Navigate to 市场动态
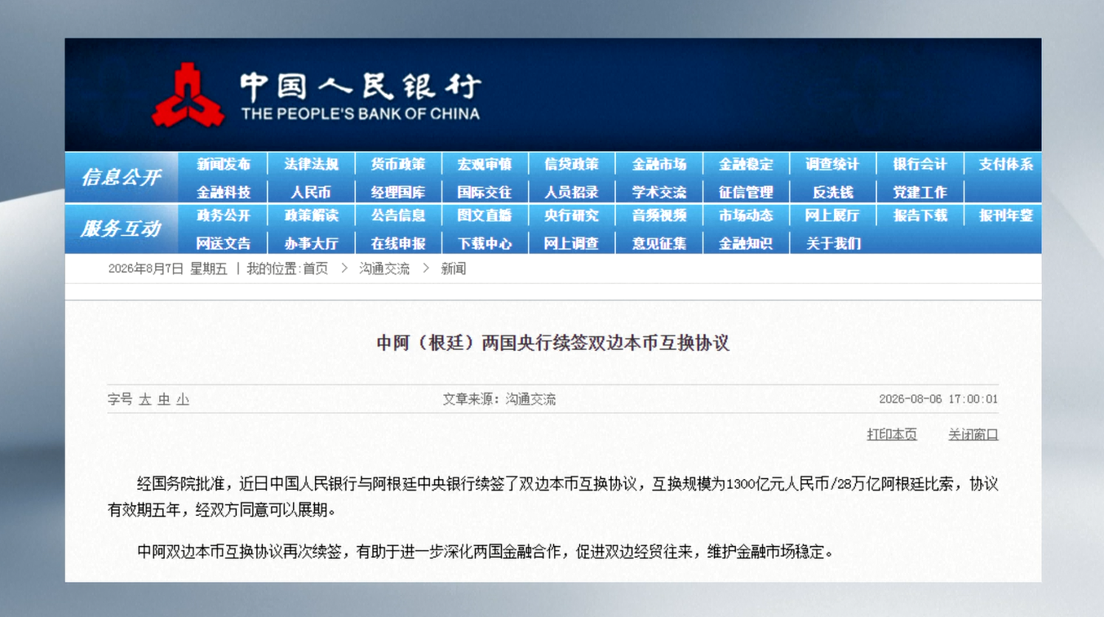 click(x=746, y=215)
